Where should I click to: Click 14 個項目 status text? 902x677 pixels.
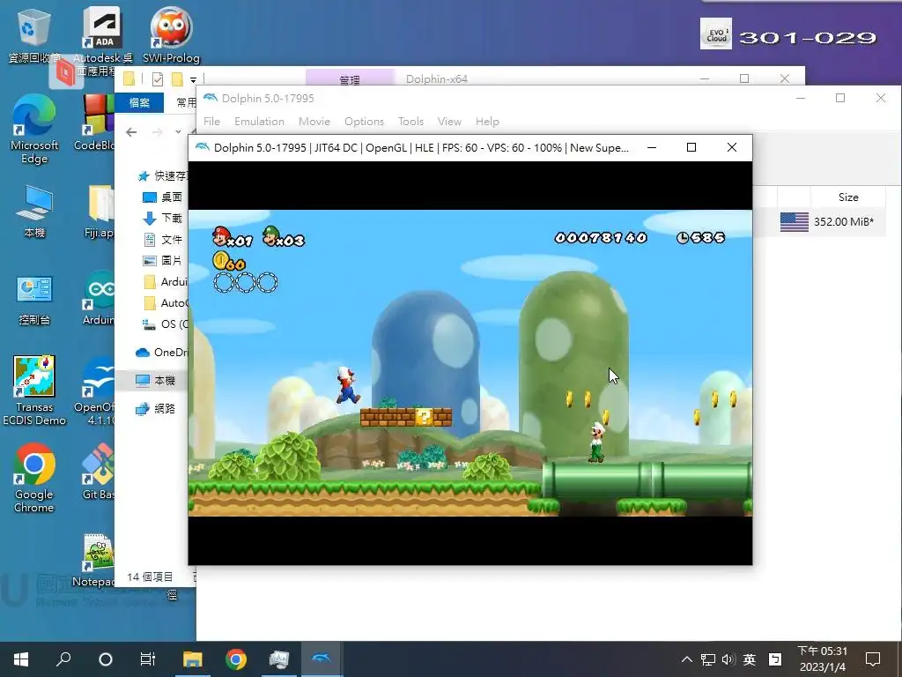pyautogui.click(x=150, y=577)
